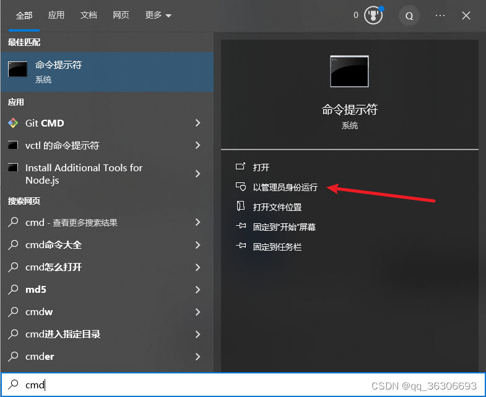Click the magnifier icon beside cmd命令大全
Image resolution: width=486 pixels, height=397 pixels.
[x=13, y=245]
